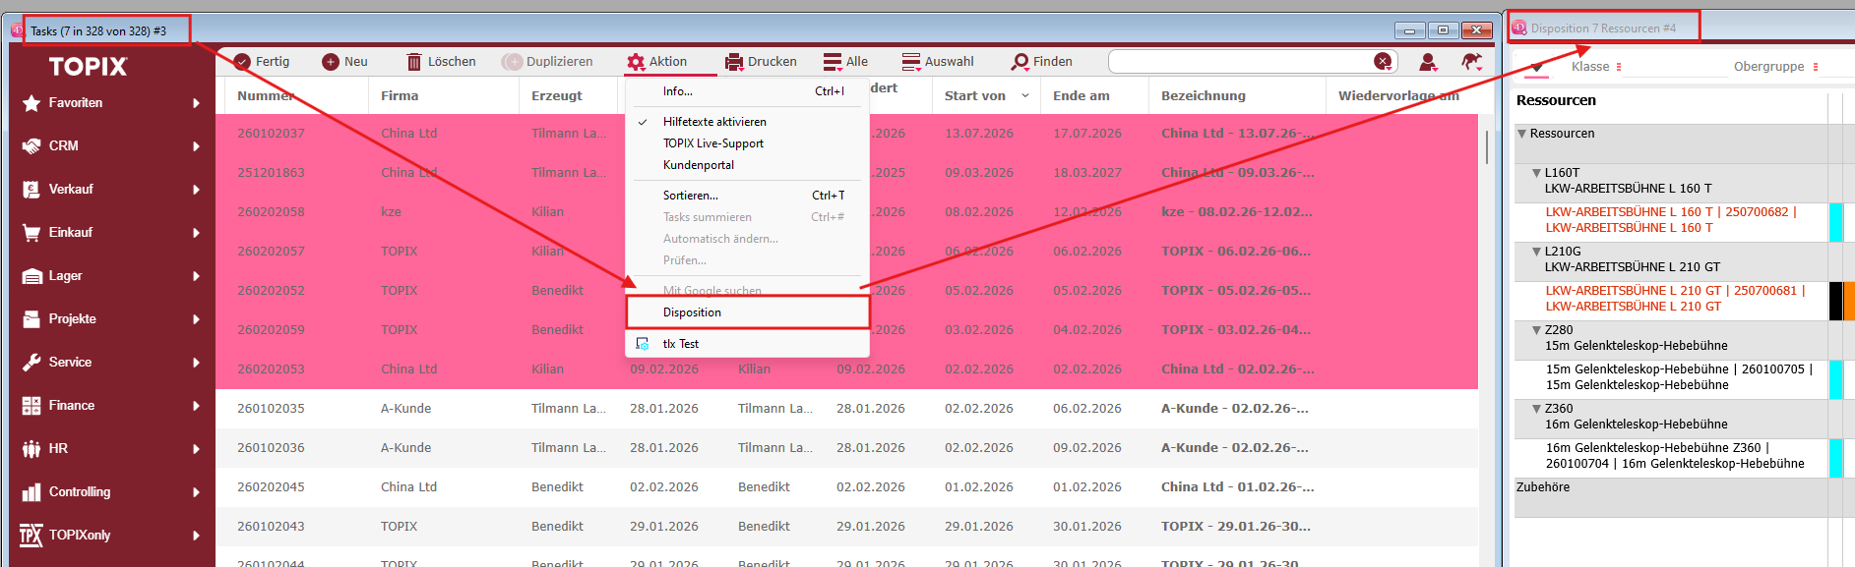Mark the task done with Fertig
1855x567 pixels.
coord(262,62)
